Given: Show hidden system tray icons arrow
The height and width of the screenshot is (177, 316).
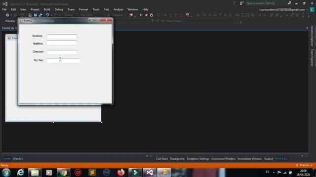Looking at the screenshot, I should coord(274,173).
